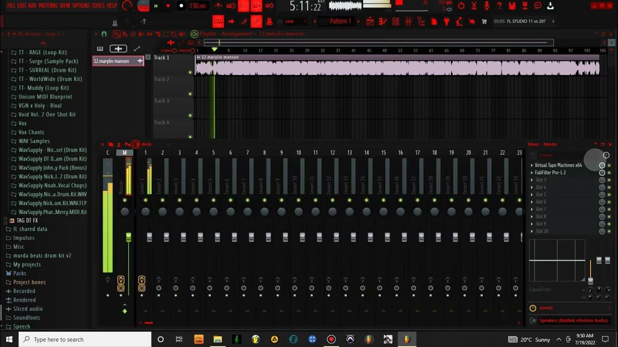Click the help question mark icon
Viewport: 618px width, 347px height.
[499, 6]
